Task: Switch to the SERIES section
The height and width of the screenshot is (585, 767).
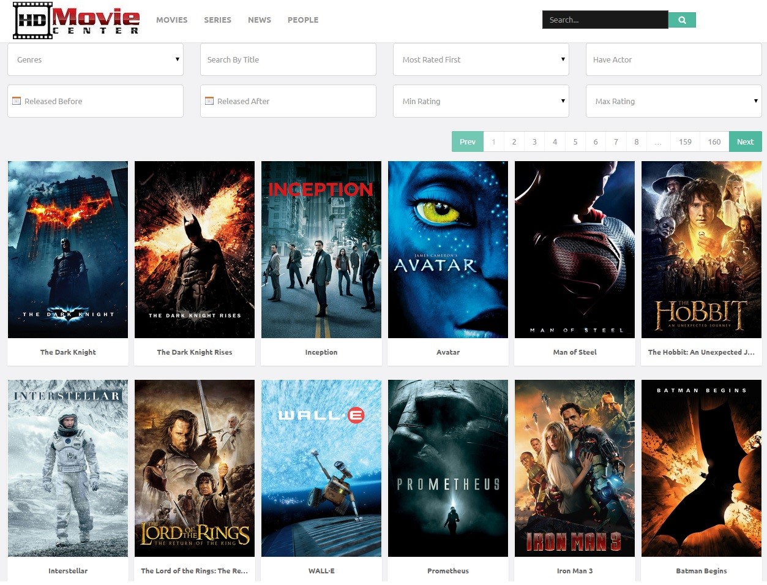Action: coord(217,20)
